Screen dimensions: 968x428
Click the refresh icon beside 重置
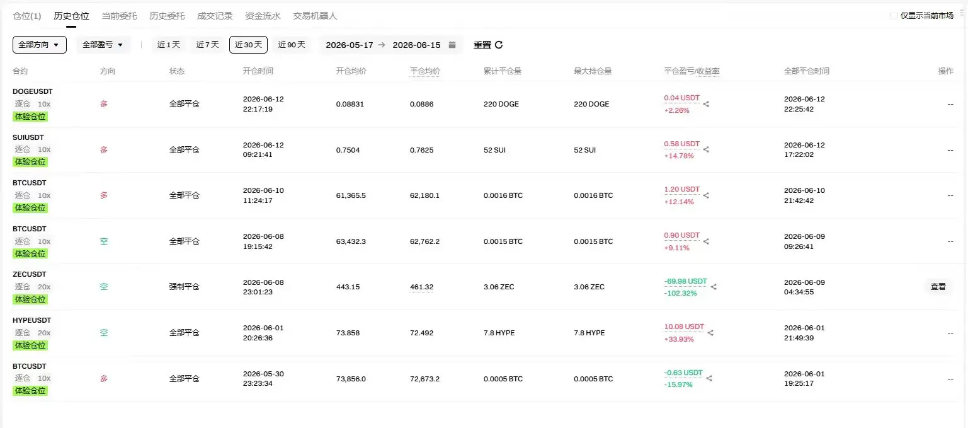point(499,45)
